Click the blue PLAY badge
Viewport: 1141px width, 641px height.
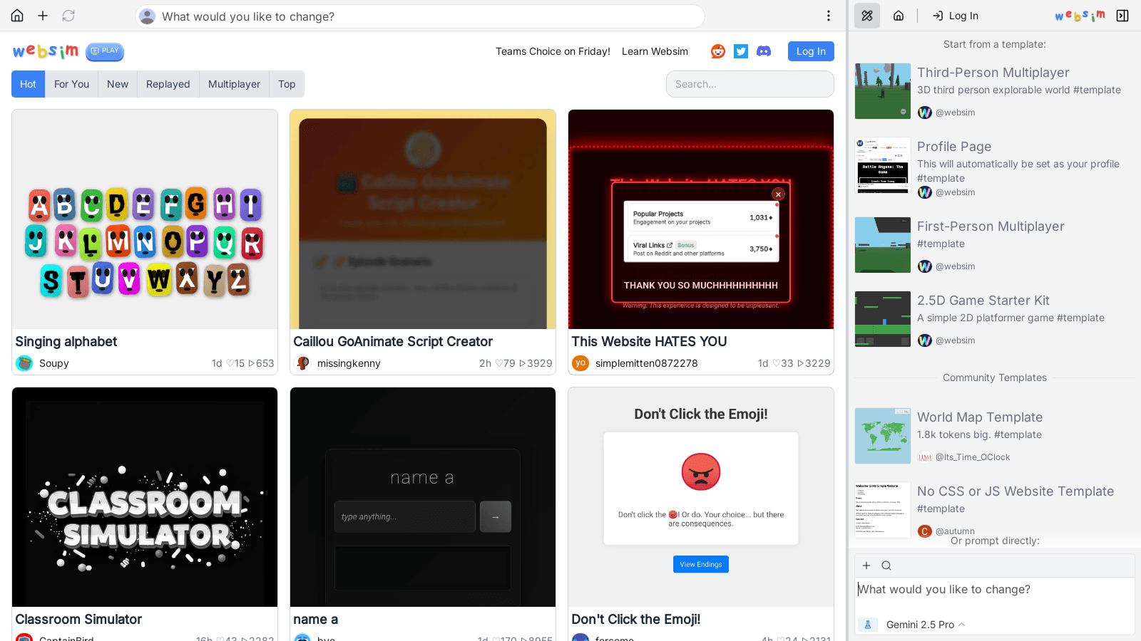pyautogui.click(x=105, y=51)
